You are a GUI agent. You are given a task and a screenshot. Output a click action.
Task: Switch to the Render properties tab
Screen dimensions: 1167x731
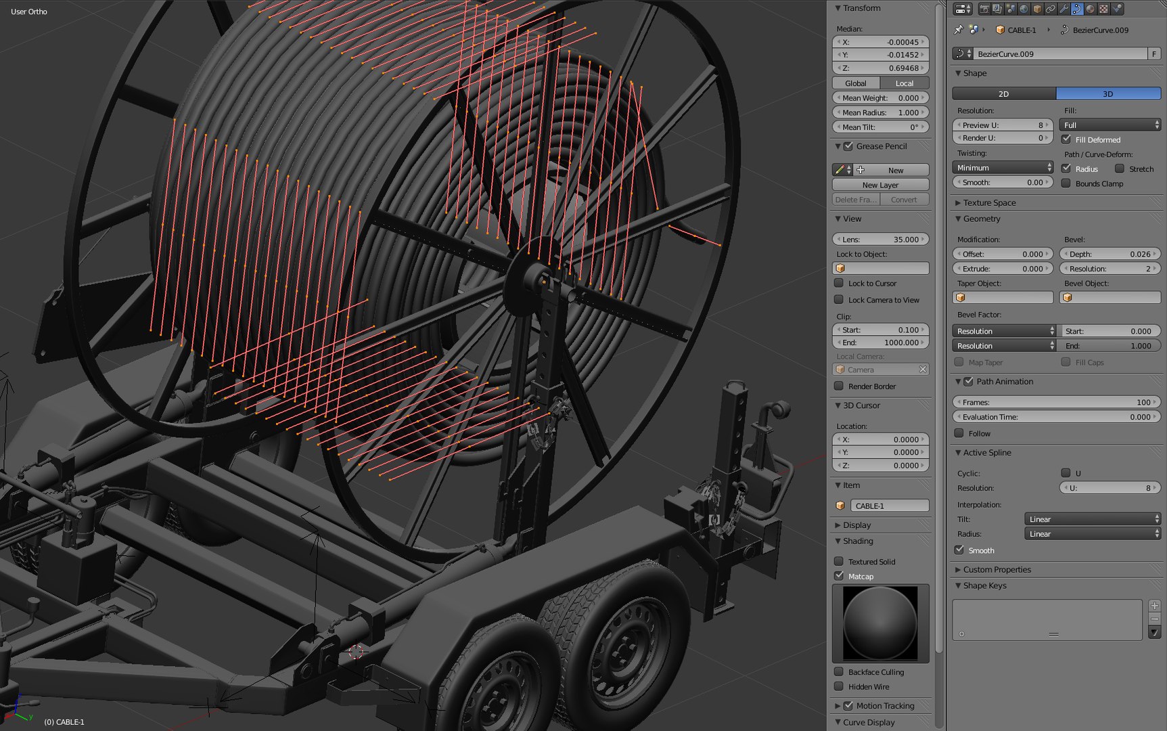984,9
